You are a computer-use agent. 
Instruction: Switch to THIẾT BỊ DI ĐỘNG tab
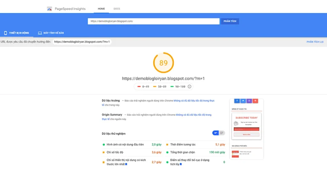coord(17,33)
